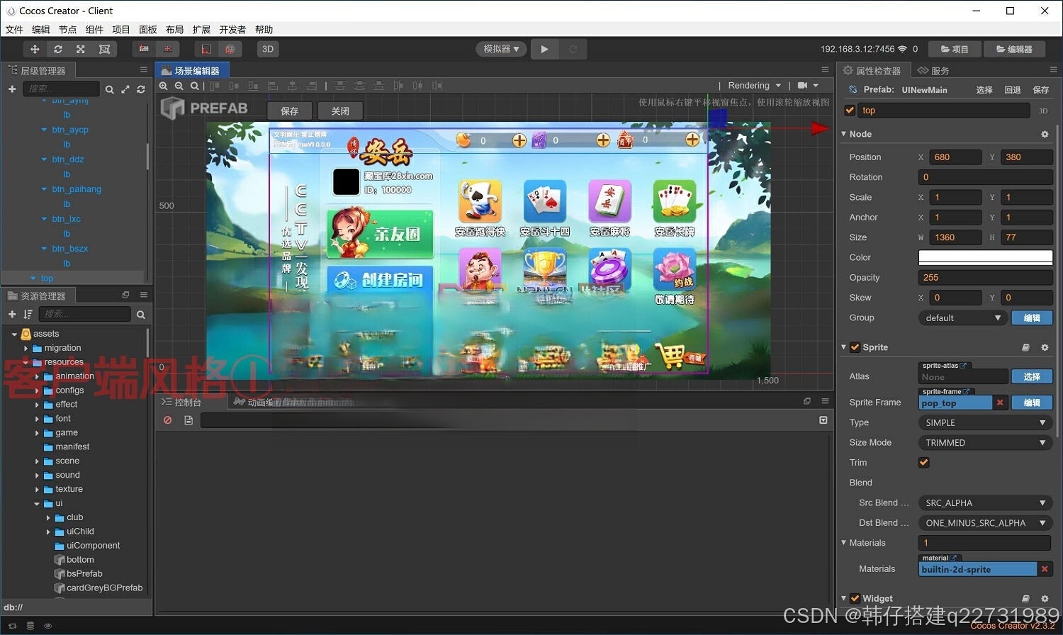The width and height of the screenshot is (1063, 635).
Task: Open the 模拟器 preview platform dropdown
Action: pyautogui.click(x=501, y=49)
